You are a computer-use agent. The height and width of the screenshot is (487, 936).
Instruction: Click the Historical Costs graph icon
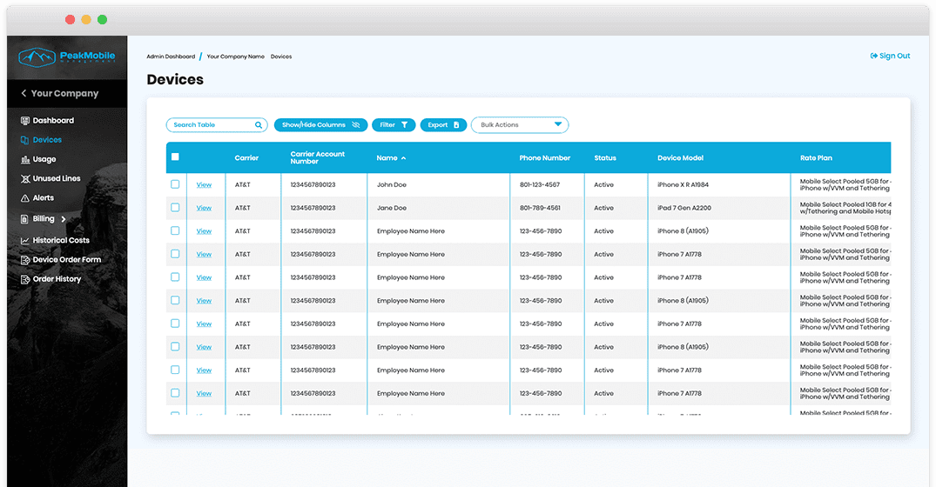tap(25, 240)
